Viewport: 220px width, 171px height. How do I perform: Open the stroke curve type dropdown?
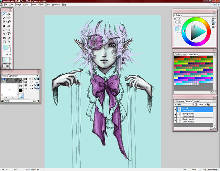(x=21, y=85)
